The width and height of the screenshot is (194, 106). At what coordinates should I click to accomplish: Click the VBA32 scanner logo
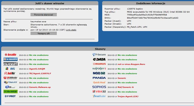(x=99, y=92)
